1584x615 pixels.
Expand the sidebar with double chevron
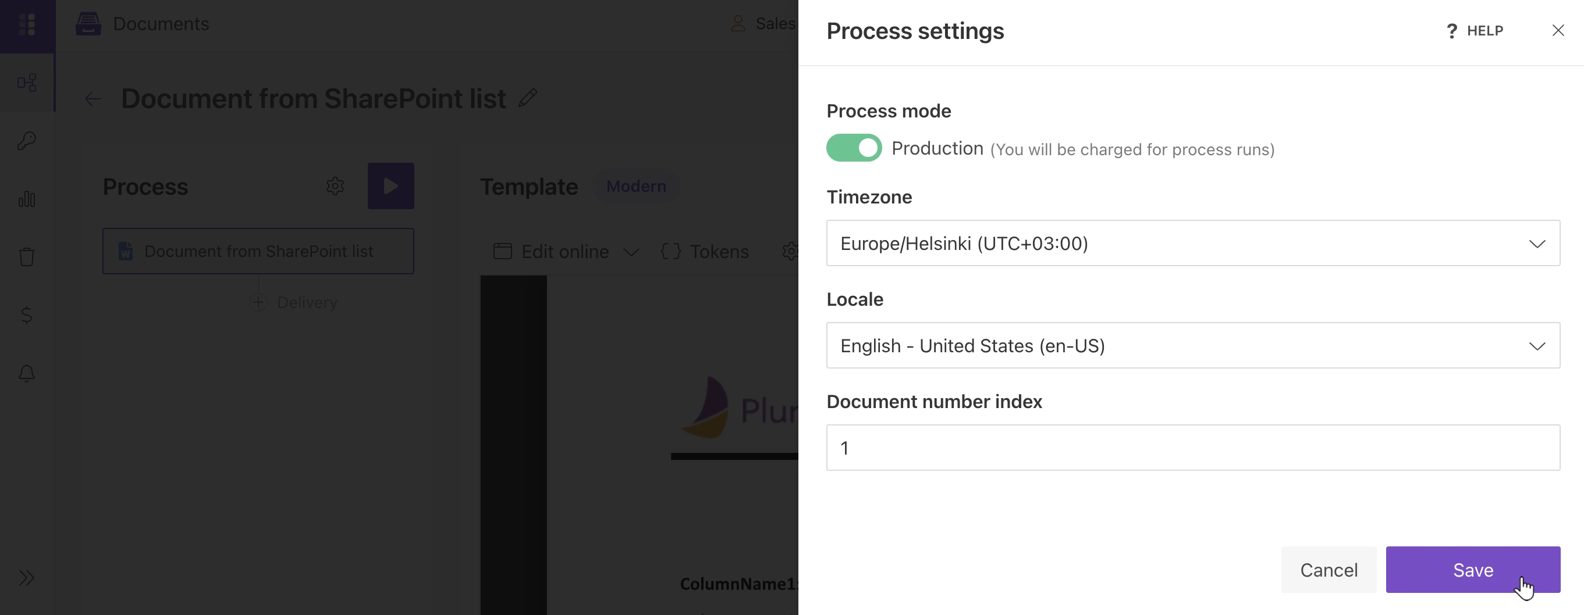point(27,578)
